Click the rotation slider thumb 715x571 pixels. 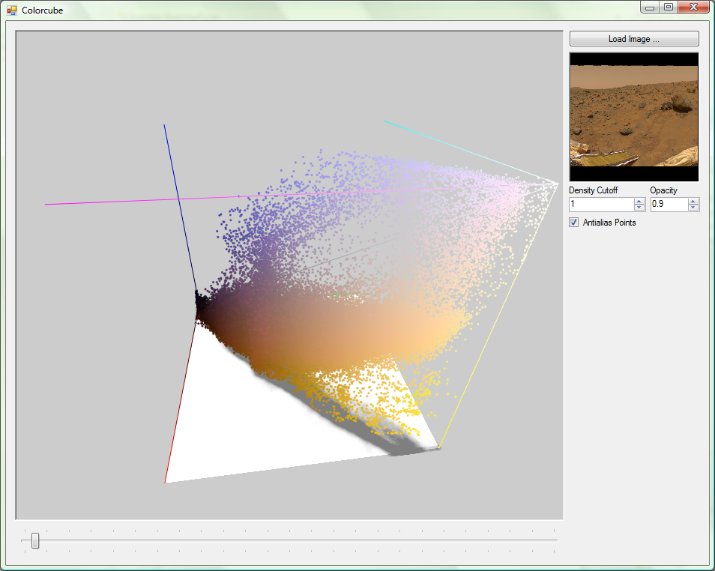pos(35,541)
